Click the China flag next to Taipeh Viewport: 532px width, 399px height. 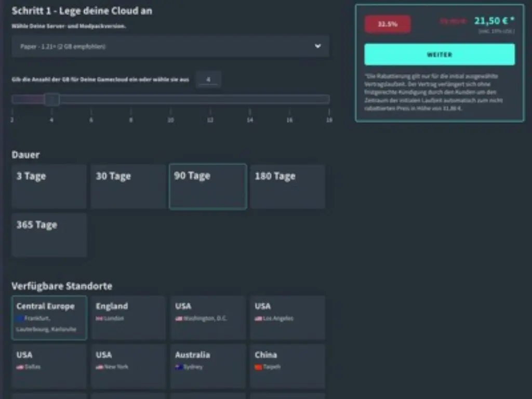tap(258, 367)
